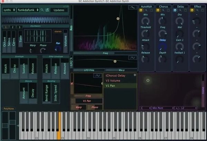207x141 pixels.
Task: Switch to oscillator tab 3
Action: [19, 27]
